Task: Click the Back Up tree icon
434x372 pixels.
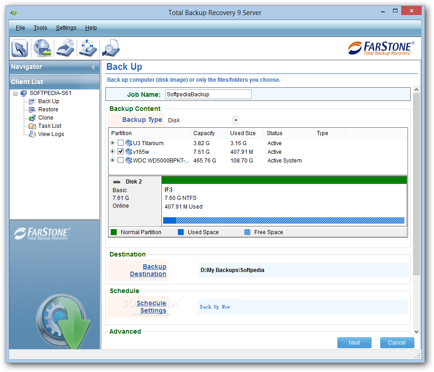Action: [32, 101]
